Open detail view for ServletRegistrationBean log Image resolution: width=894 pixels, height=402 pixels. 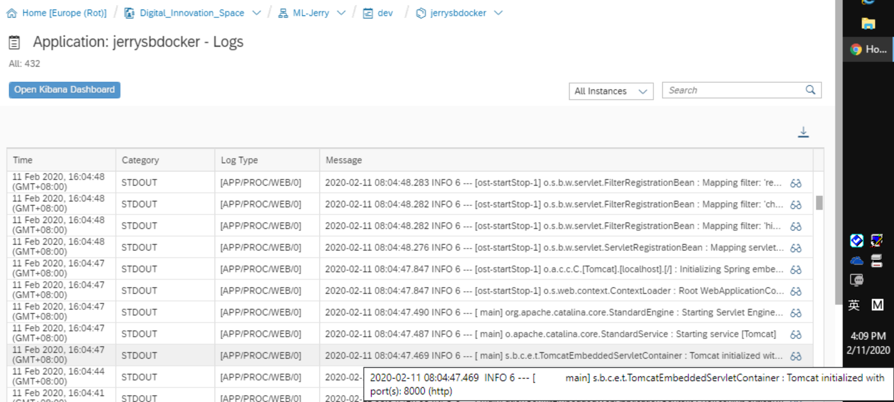point(796,248)
